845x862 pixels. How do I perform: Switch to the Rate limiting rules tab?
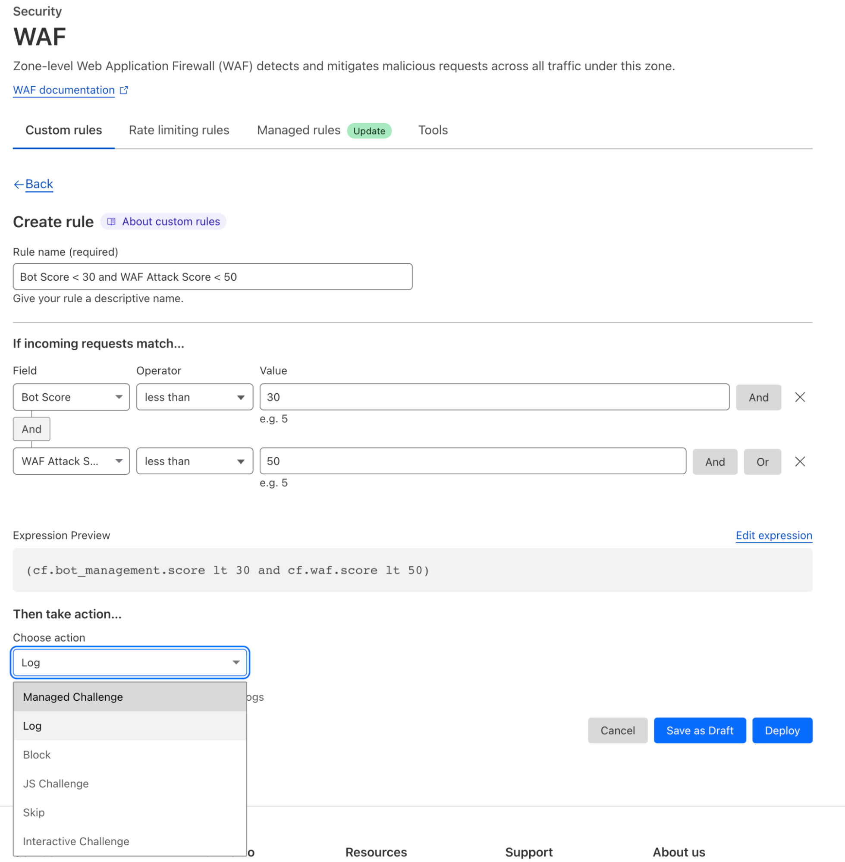tap(179, 130)
